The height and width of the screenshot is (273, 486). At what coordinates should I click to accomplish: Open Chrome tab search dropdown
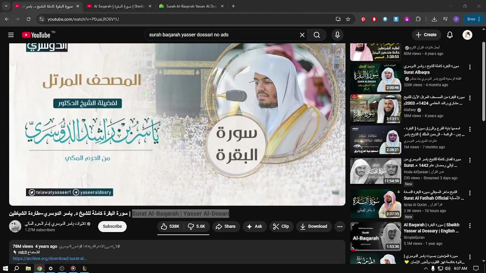pyautogui.click(x=6, y=6)
